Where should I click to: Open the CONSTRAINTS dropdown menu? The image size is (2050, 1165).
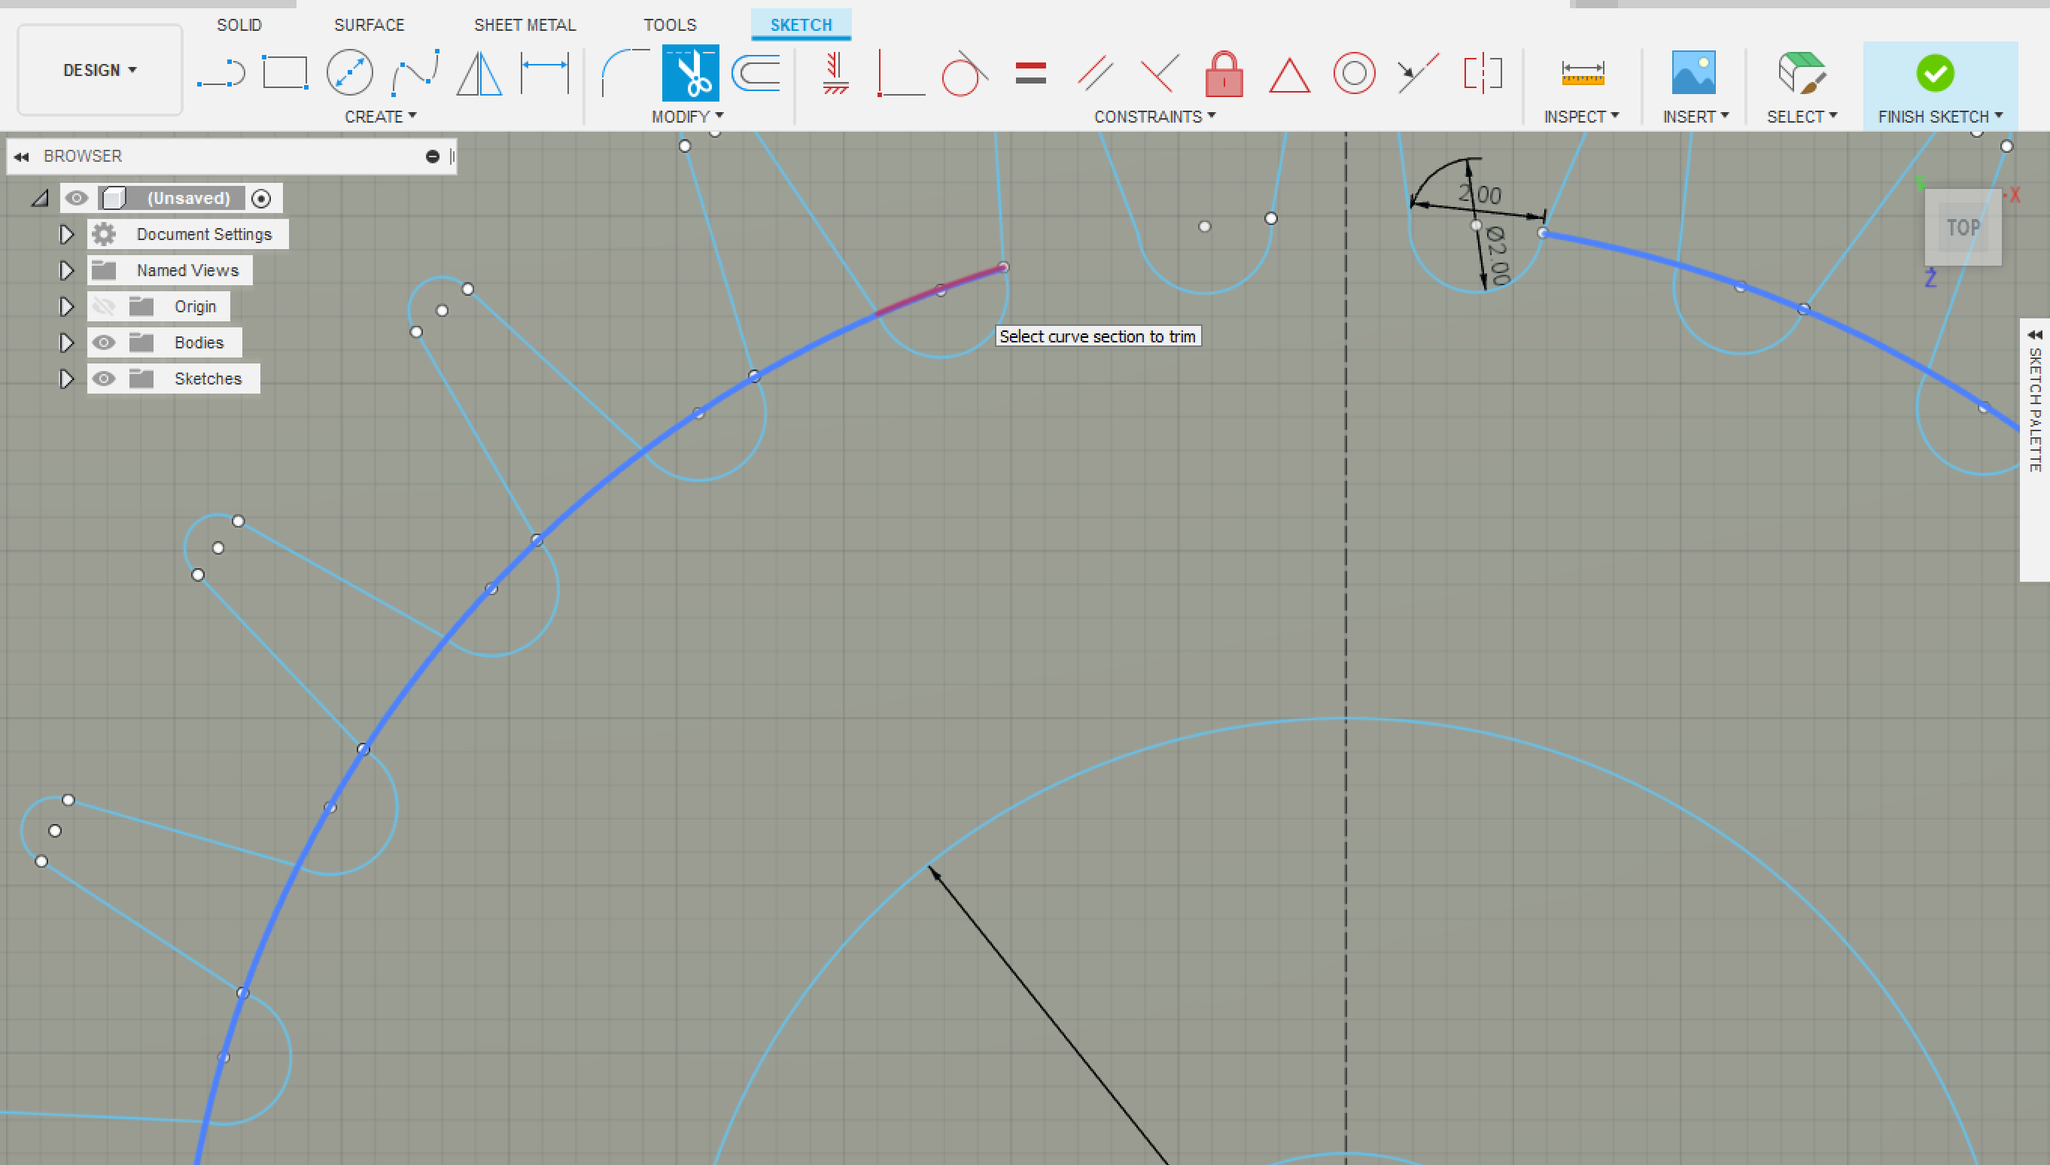(1154, 117)
